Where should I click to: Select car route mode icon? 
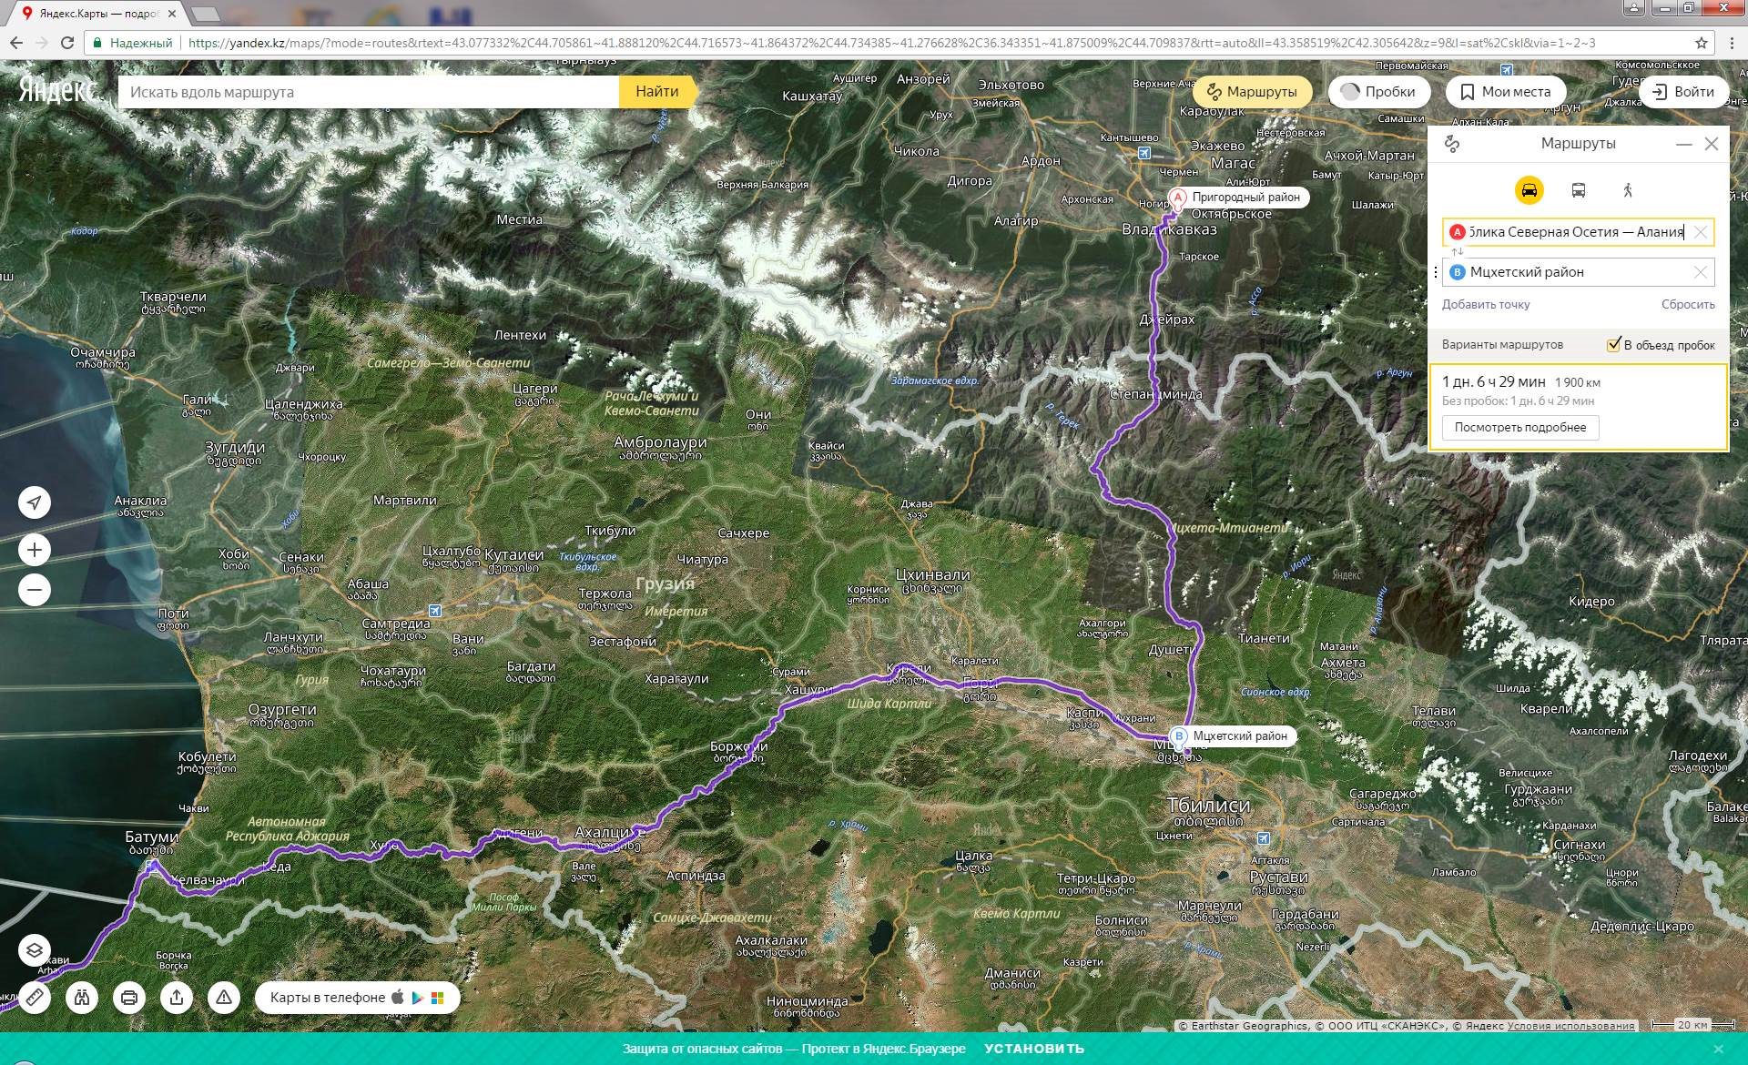coord(1529,190)
